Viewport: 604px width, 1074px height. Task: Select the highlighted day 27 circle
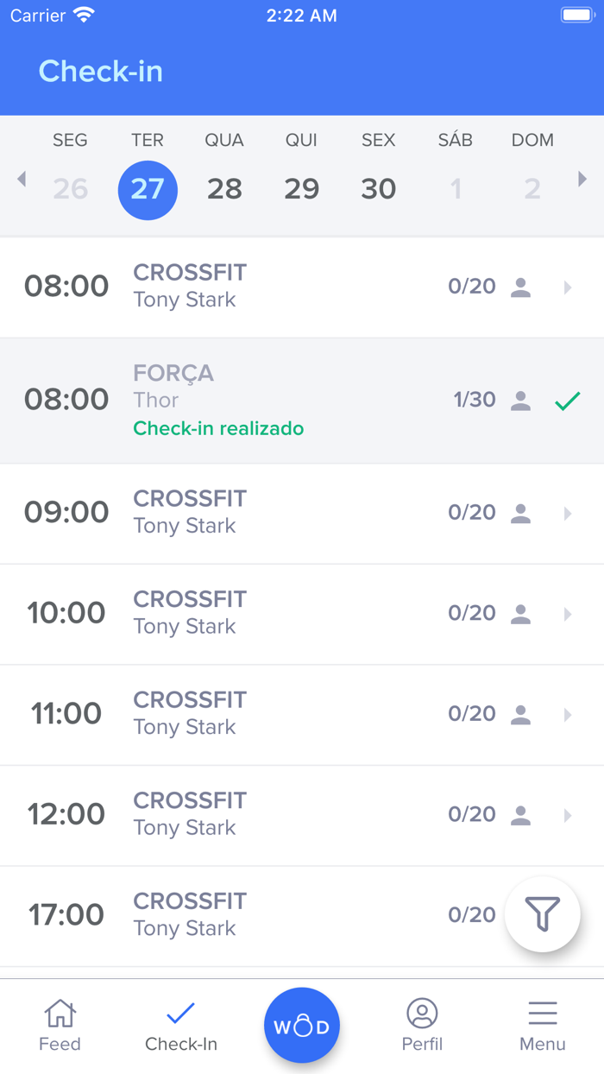[148, 189]
